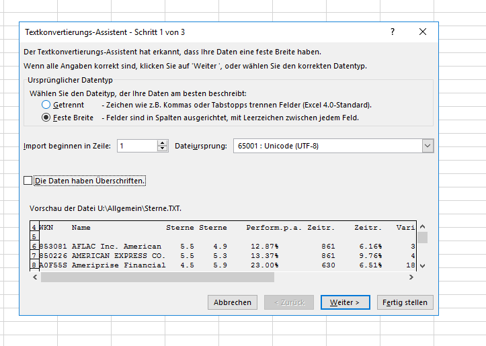Click the 'Name' header in preview
The width and height of the screenshot is (486, 346).
(81, 228)
